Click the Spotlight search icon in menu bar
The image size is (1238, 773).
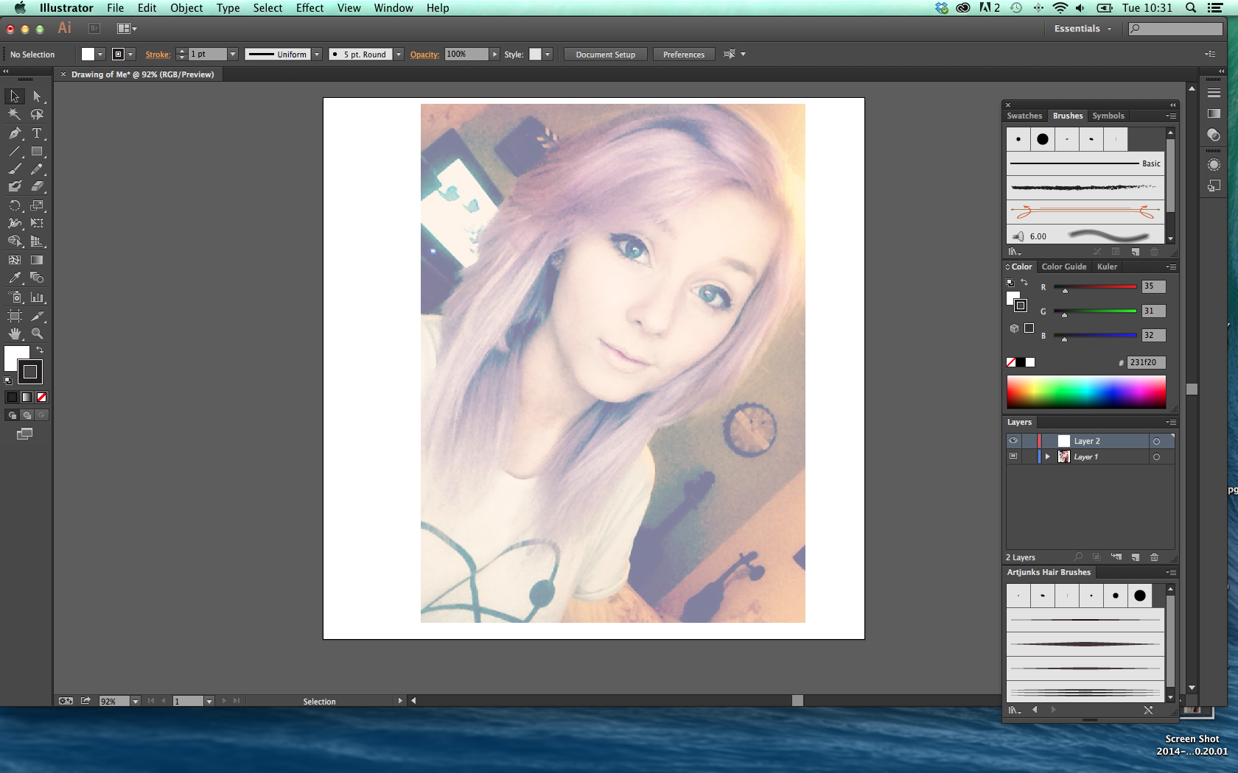(x=1191, y=8)
